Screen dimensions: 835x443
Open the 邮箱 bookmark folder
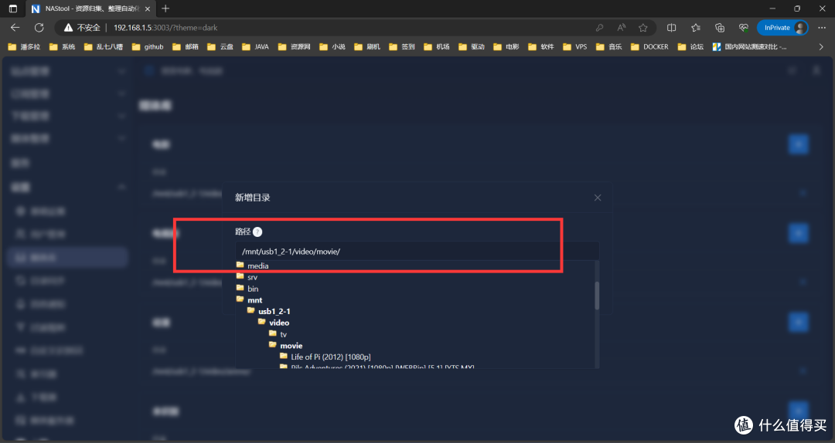pos(186,47)
